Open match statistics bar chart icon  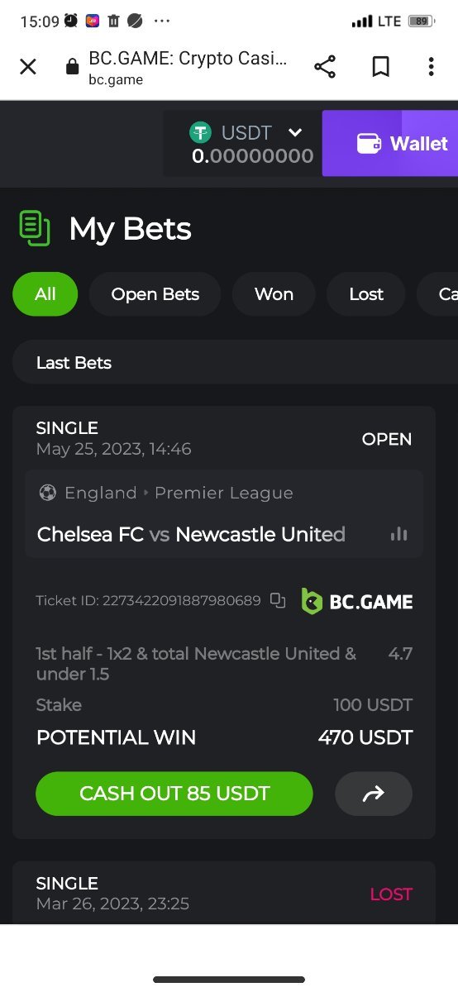[398, 534]
